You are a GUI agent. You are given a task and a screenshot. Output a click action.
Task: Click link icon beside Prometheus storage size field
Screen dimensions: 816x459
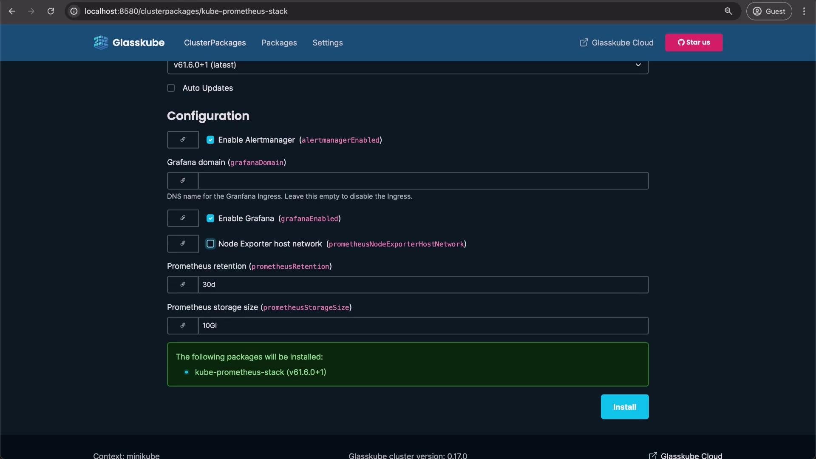pos(183,326)
